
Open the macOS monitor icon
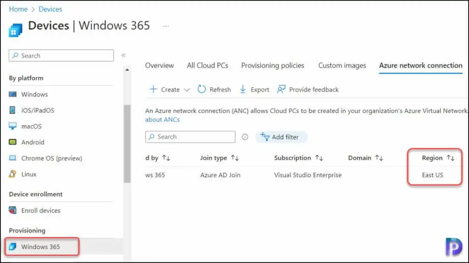12,126
